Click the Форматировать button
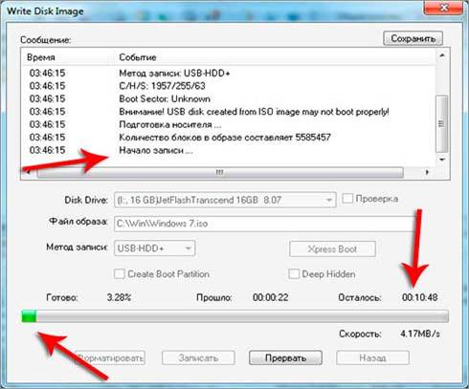 pos(110,357)
